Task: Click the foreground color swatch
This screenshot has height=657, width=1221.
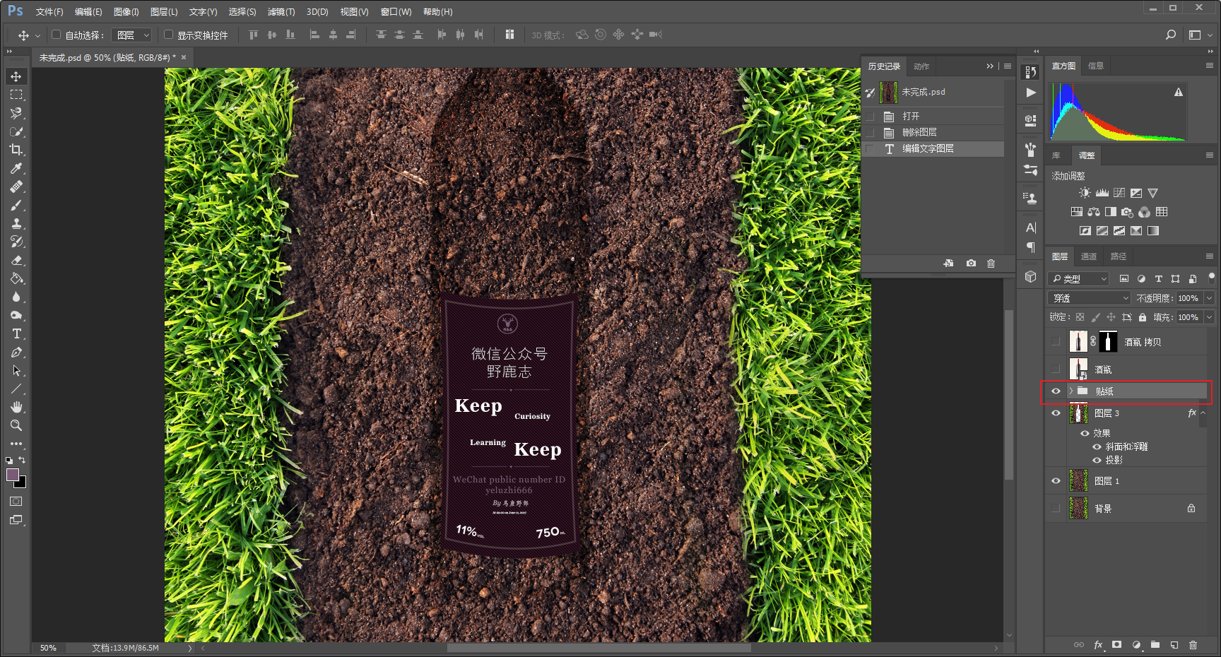Action: [x=12, y=475]
